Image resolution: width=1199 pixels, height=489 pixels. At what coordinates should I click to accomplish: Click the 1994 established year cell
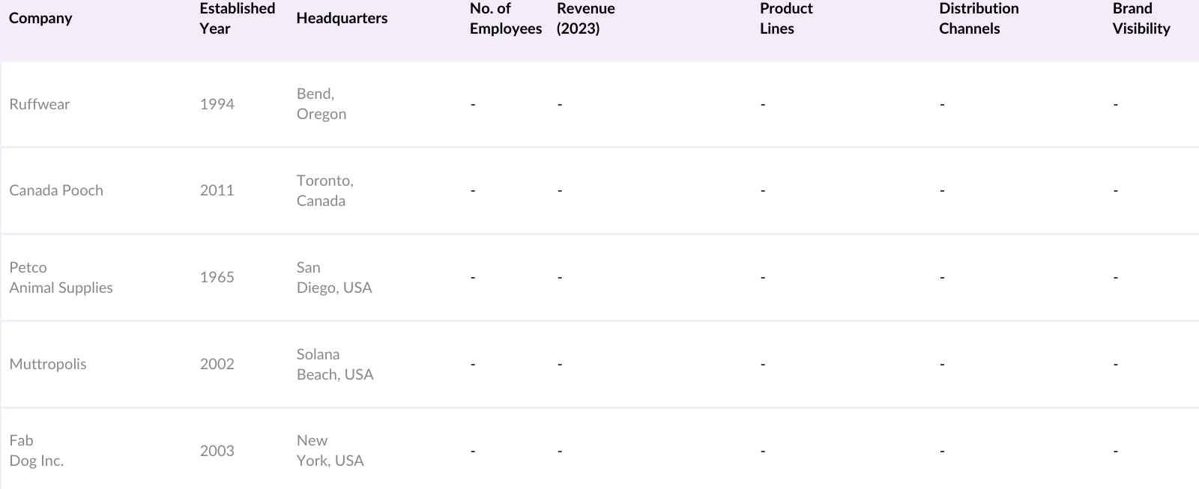217,104
